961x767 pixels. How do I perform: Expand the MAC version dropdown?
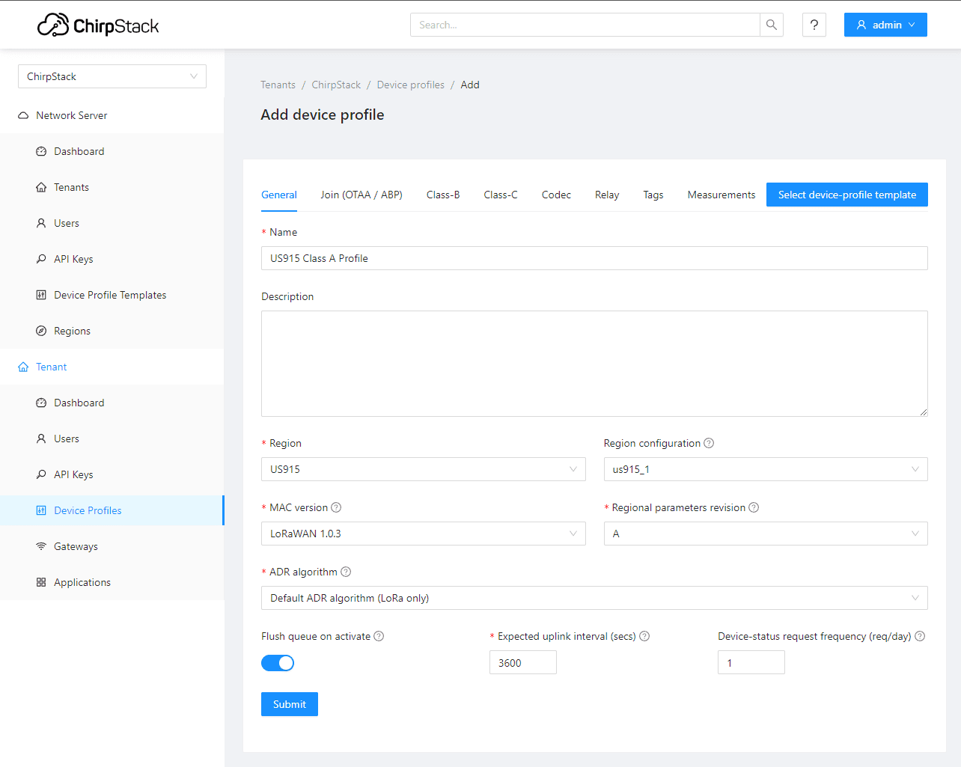tap(423, 534)
